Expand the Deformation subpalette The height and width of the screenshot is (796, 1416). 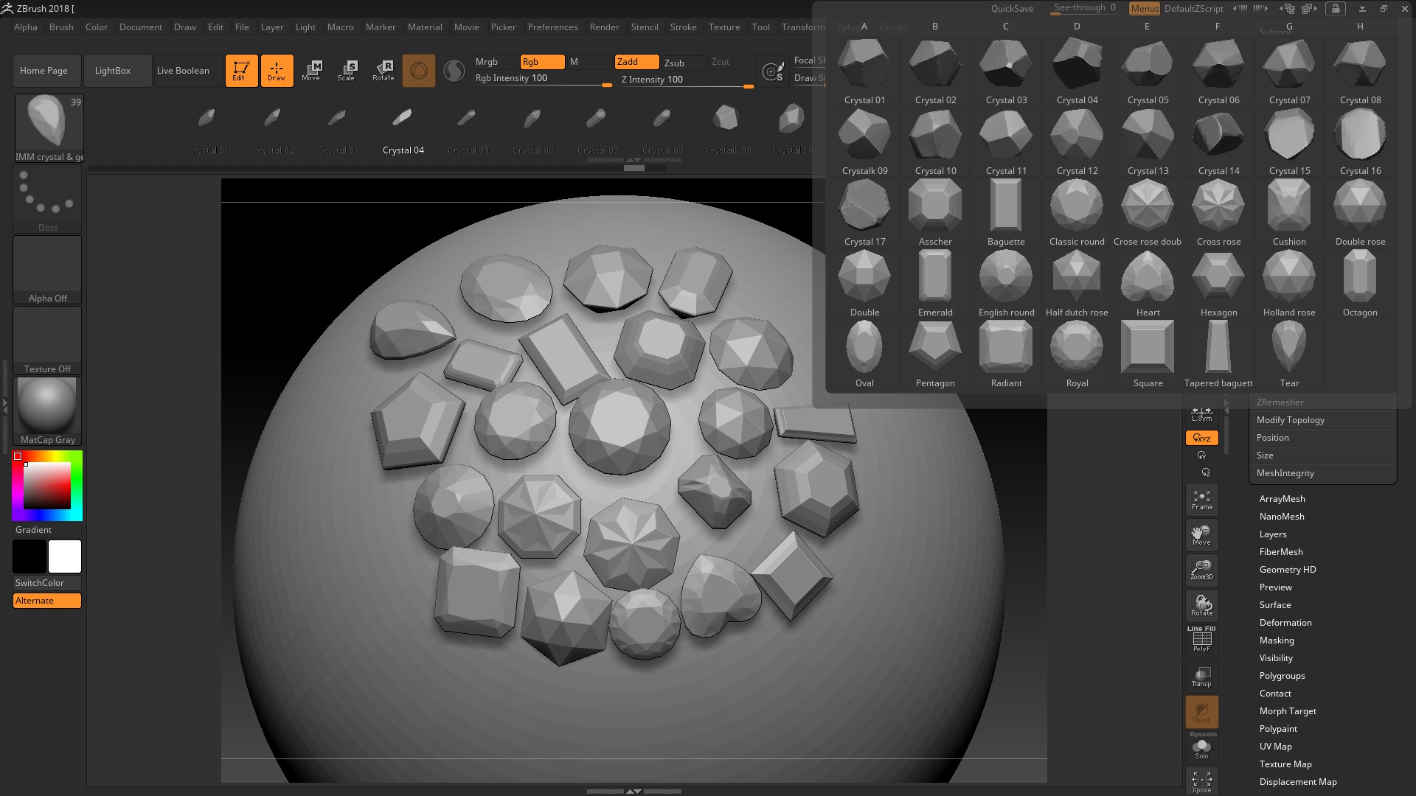(x=1285, y=623)
